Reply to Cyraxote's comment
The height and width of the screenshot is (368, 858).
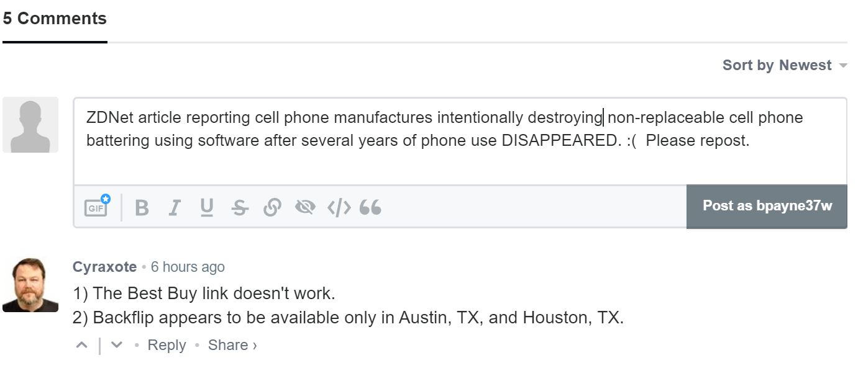click(167, 345)
